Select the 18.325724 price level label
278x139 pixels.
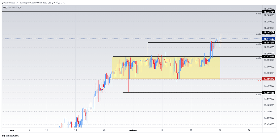pyautogui.click(x=269, y=12)
